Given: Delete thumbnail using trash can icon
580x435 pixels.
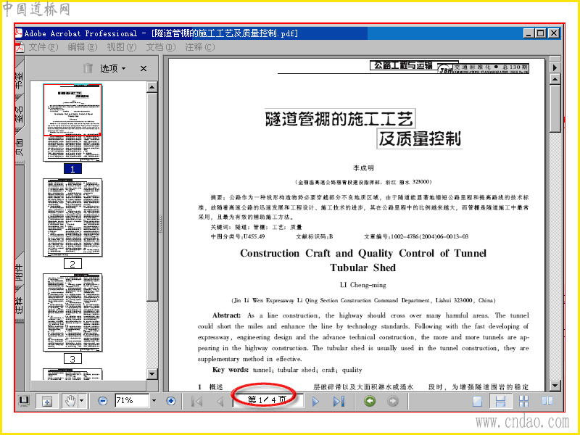Looking at the screenshot, I should click(x=88, y=68).
